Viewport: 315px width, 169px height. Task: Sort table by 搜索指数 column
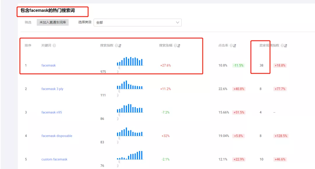pyautogui.click(x=120, y=46)
